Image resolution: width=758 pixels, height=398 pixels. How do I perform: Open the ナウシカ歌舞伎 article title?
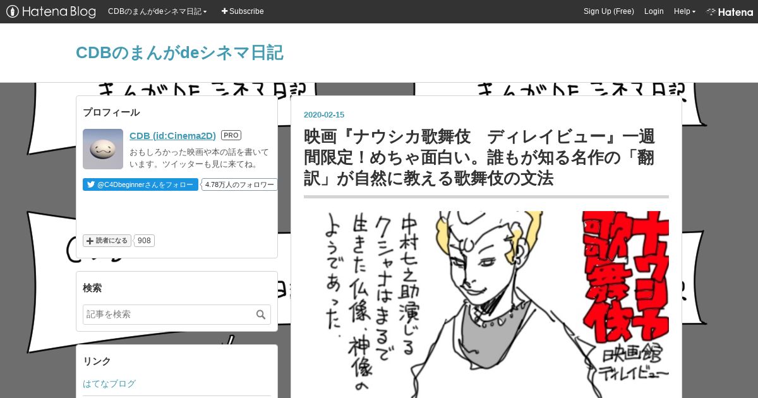(479, 157)
